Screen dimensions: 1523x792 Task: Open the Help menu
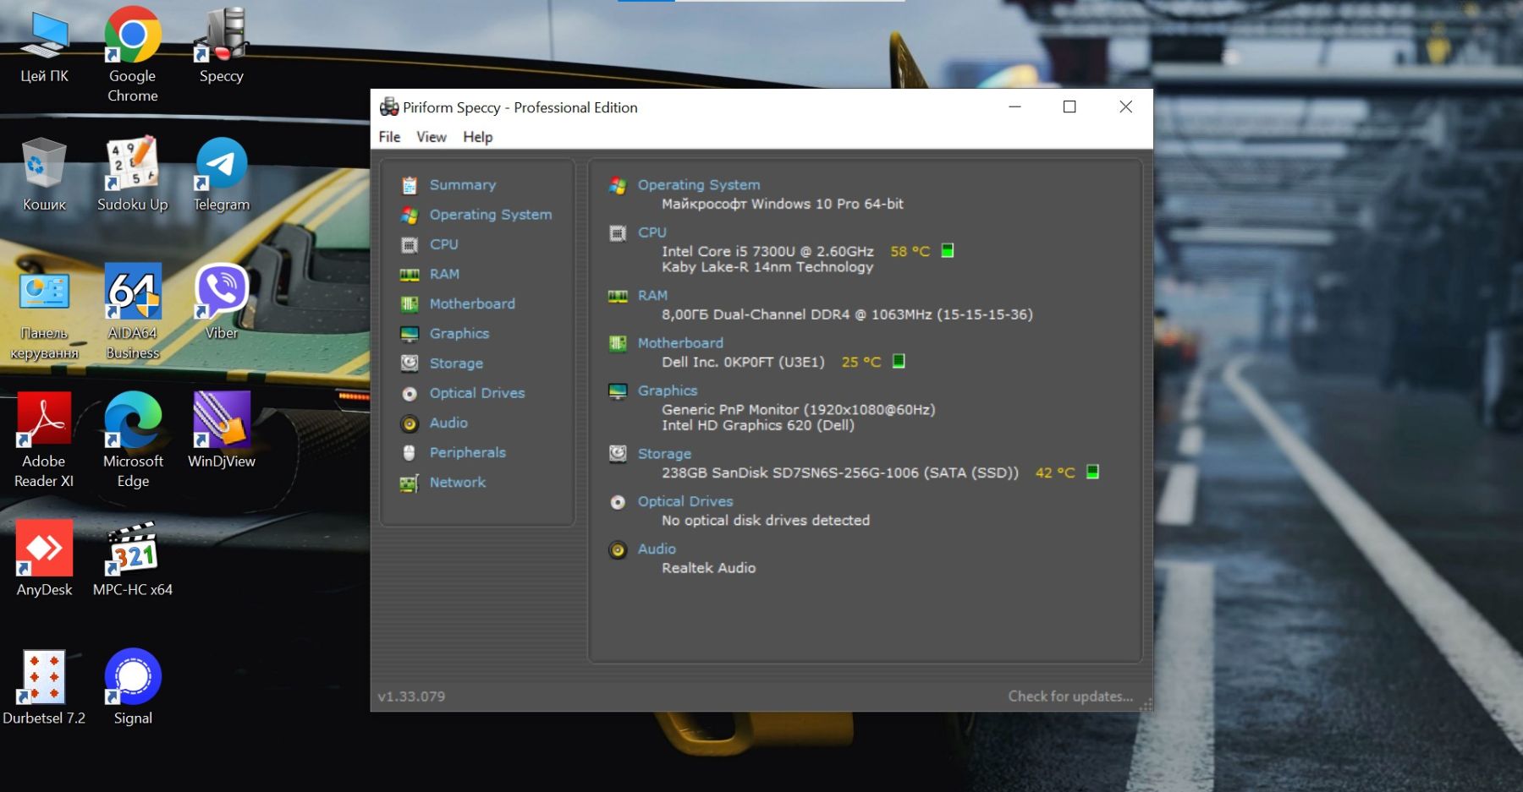478,137
